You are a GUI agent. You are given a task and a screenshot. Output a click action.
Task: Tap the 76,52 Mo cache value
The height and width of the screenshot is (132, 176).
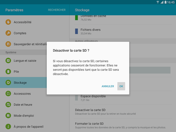86,20
